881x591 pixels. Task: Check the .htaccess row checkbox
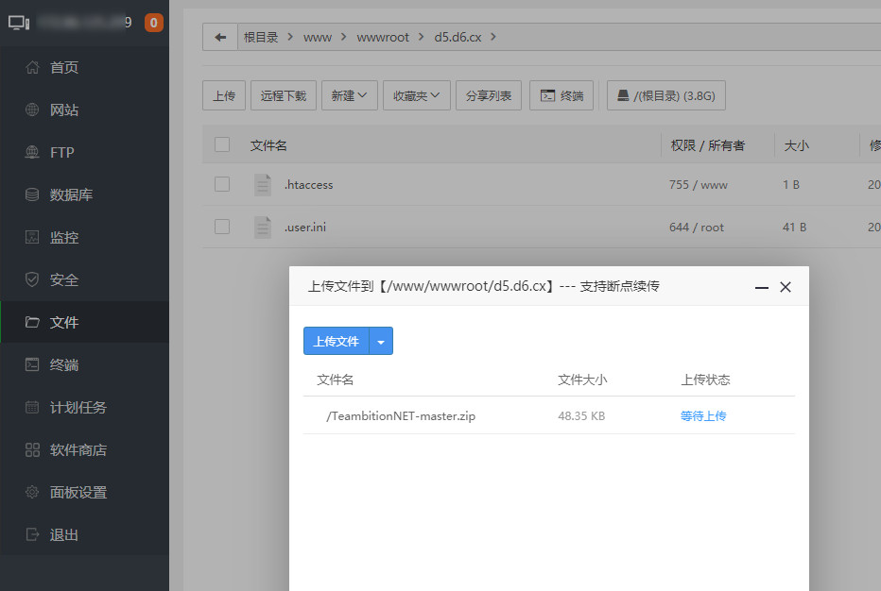click(x=222, y=184)
